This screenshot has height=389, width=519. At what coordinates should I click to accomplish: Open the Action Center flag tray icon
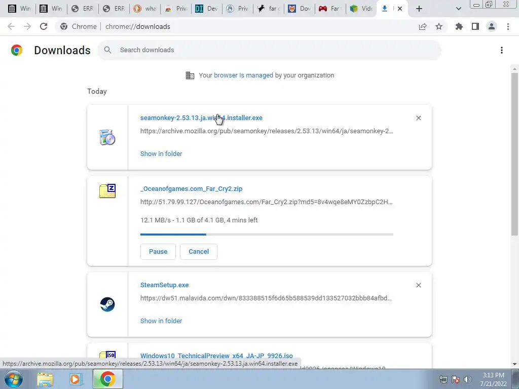[456, 379]
